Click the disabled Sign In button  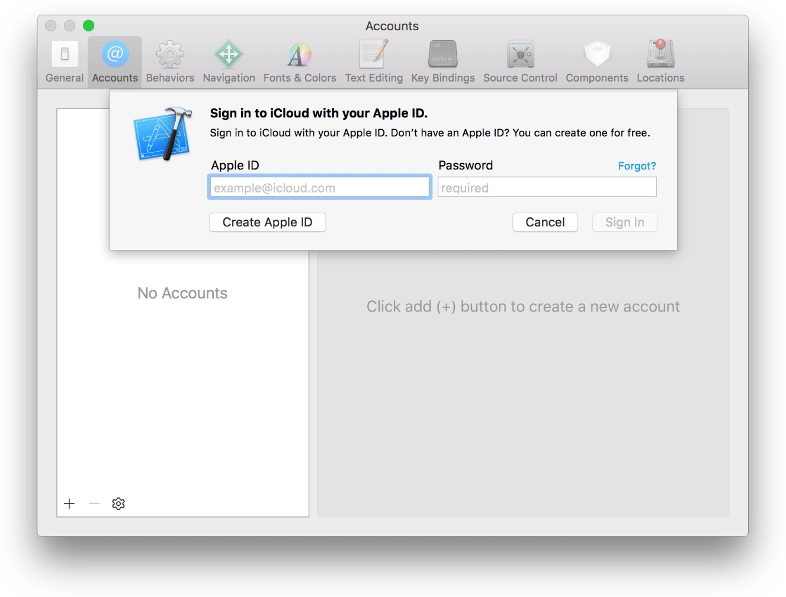click(x=624, y=222)
